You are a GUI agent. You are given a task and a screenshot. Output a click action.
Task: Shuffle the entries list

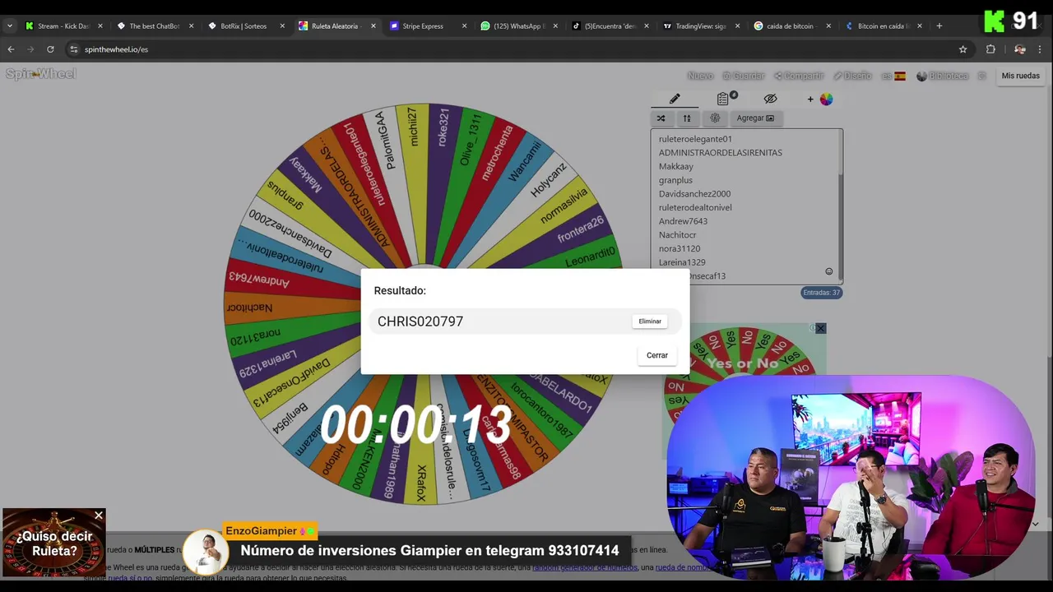coord(661,118)
